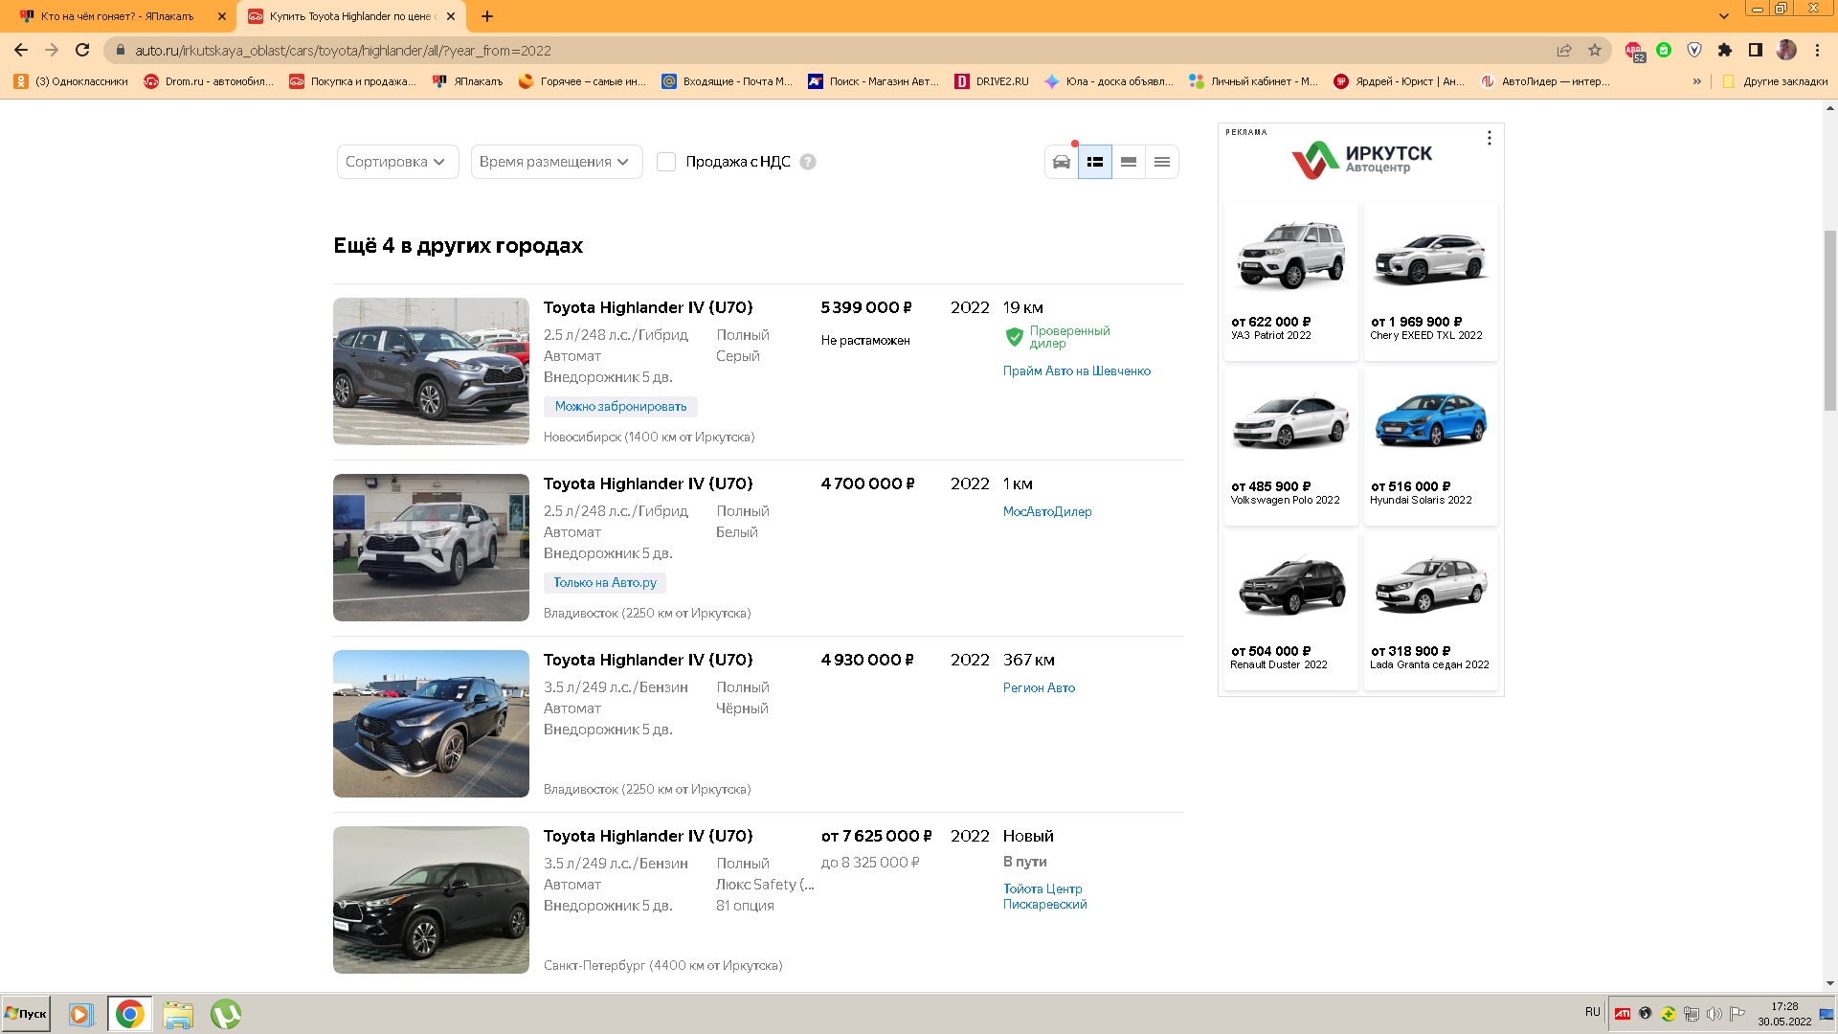Open the Hyundai Solaris 2022 ad card

[x=1430, y=446]
